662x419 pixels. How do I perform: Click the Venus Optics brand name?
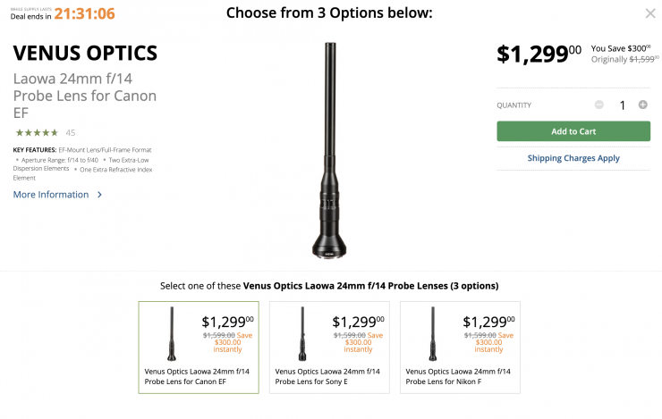pyautogui.click(x=85, y=52)
